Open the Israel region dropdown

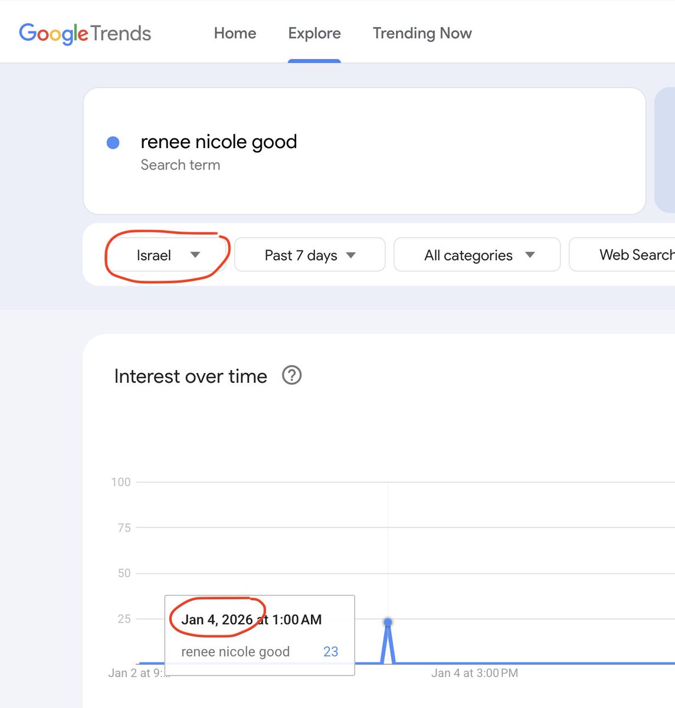coord(167,255)
